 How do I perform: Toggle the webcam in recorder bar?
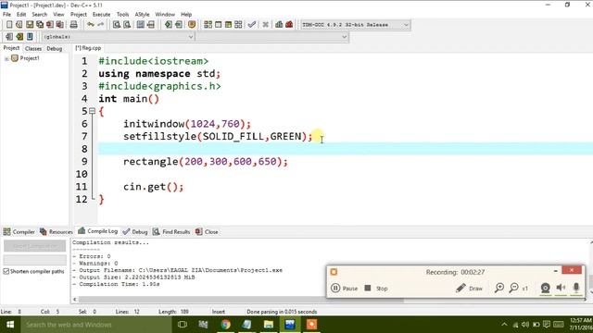point(545,288)
